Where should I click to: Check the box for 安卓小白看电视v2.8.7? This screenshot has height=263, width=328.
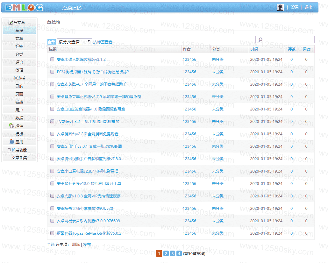point(52,171)
